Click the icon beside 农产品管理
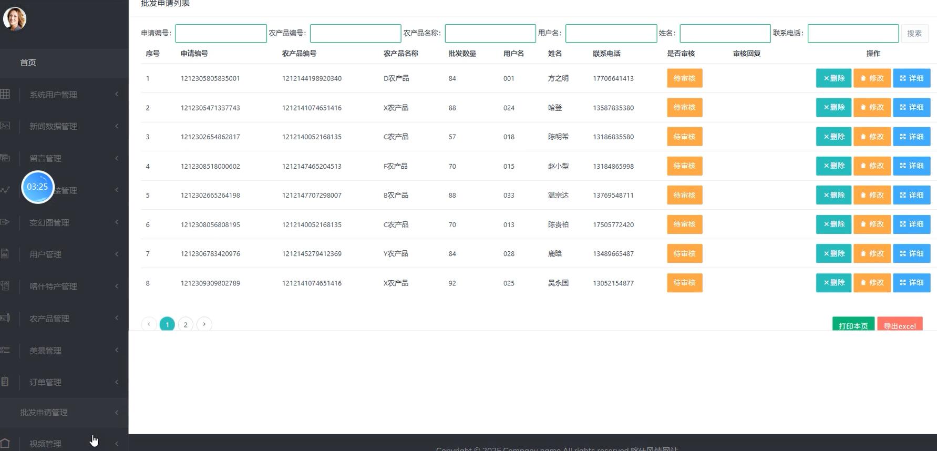Viewport: 937px width, 451px height. [x=5, y=318]
